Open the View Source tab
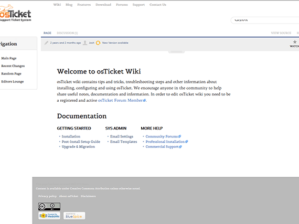 (281, 33)
